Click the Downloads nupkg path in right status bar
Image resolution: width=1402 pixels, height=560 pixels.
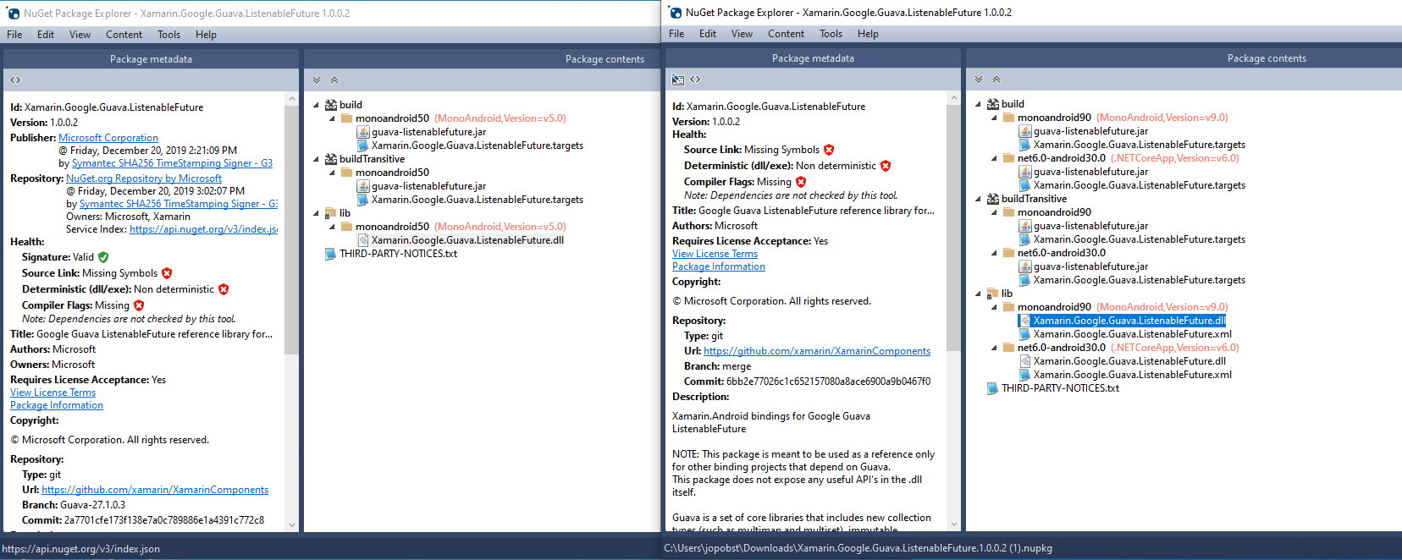(x=858, y=548)
